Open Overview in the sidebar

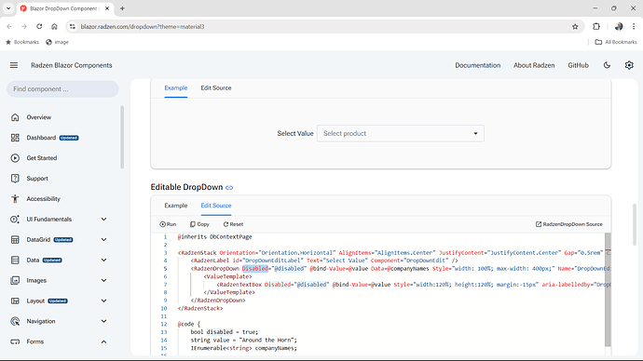click(39, 117)
